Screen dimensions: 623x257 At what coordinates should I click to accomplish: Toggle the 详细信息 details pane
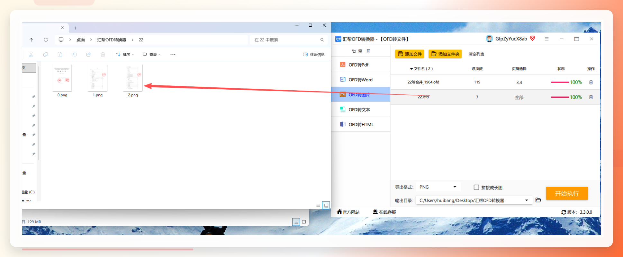[x=314, y=55]
